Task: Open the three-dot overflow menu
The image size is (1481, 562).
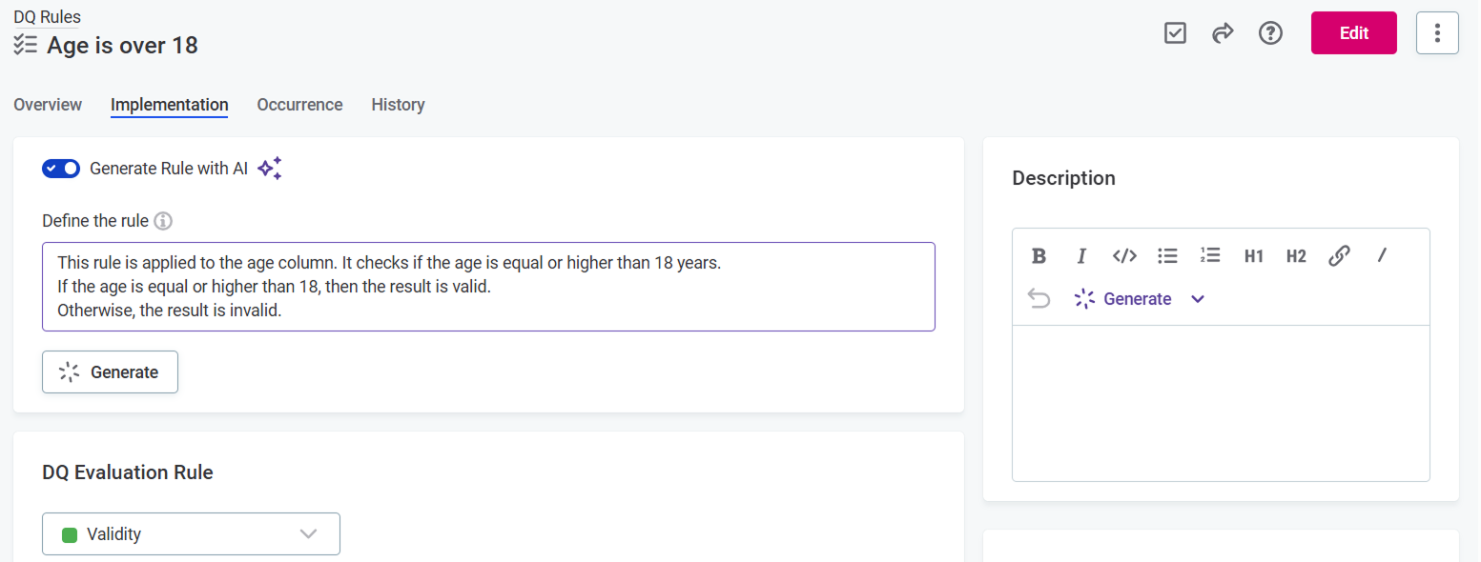Action: pos(1437,32)
